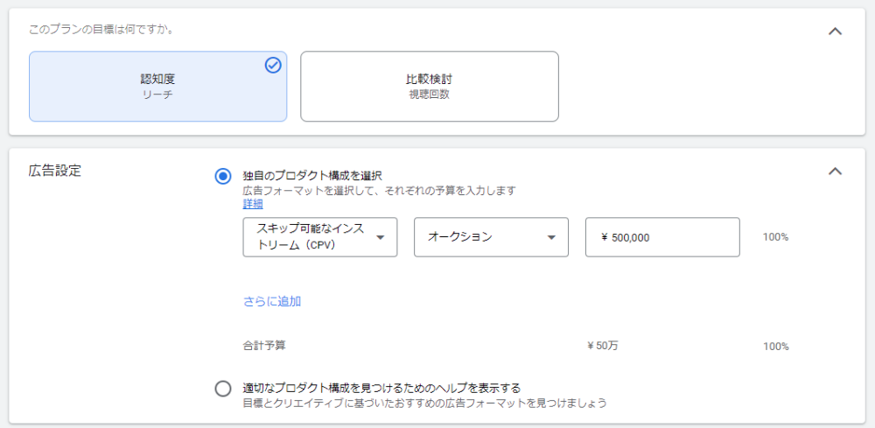
Task: Click the 広告設定 section heading
Action: tap(54, 171)
